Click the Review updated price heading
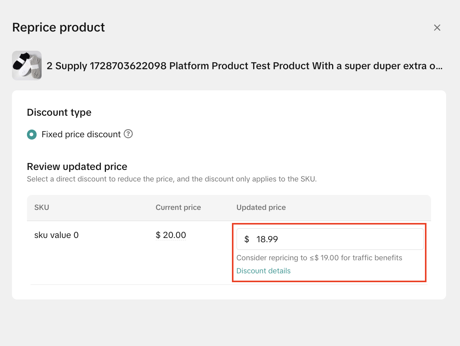460x346 pixels. (77, 166)
